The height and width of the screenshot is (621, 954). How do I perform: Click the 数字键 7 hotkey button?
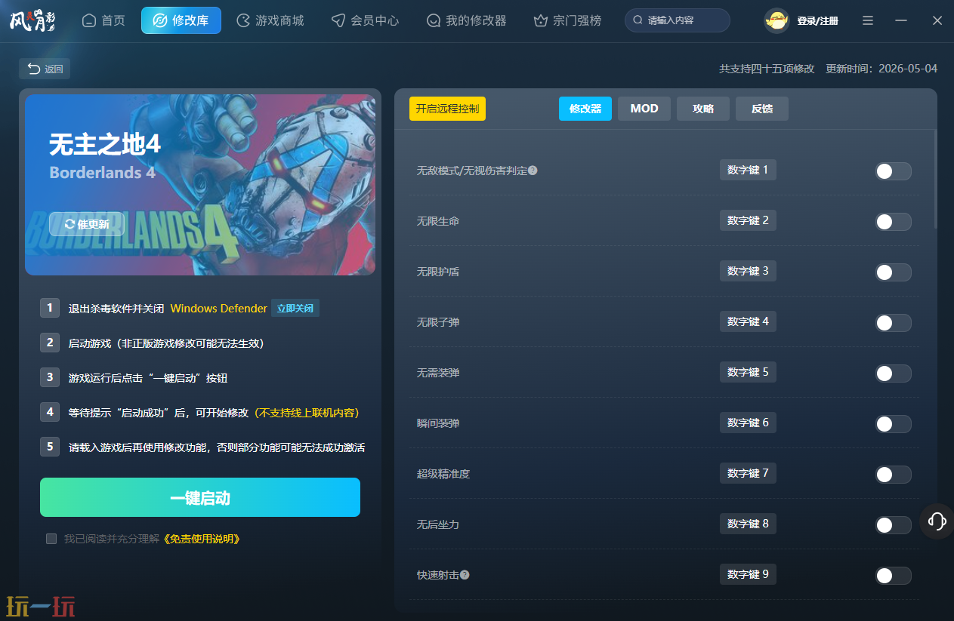[748, 473]
